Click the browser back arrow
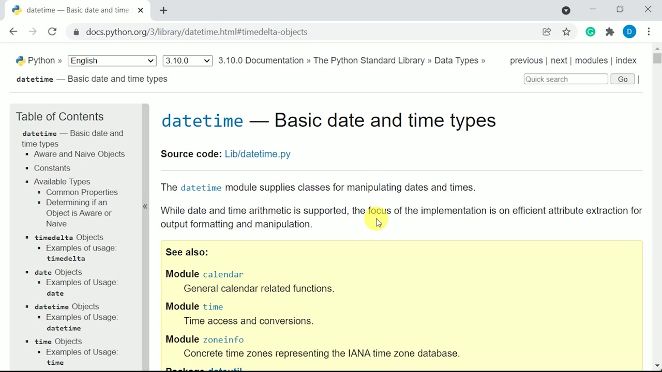Screen dimensions: 662x372 [13, 32]
